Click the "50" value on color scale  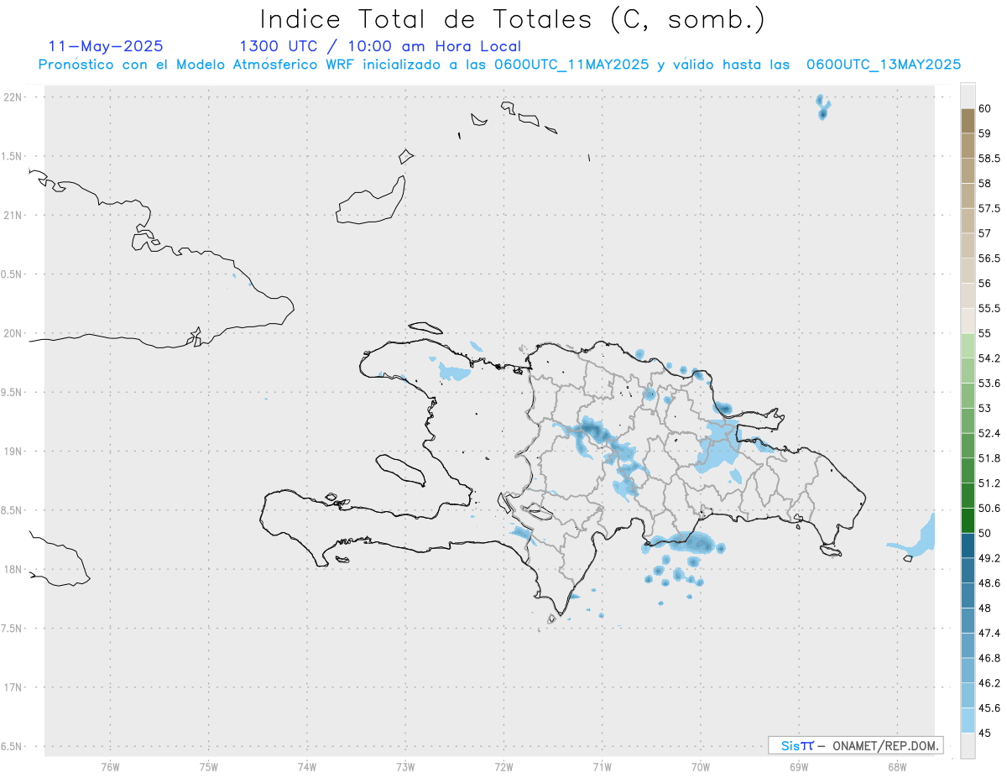[984, 533]
